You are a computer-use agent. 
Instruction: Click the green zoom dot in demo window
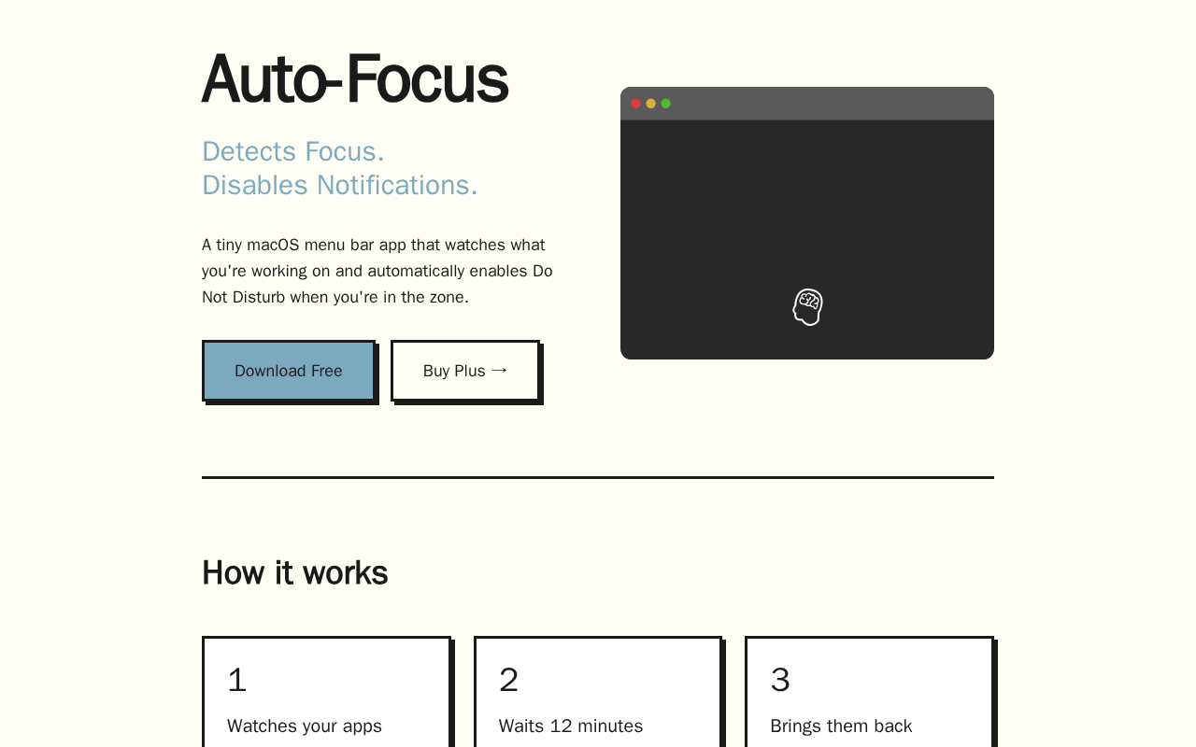pyautogui.click(x=666, y=104)
